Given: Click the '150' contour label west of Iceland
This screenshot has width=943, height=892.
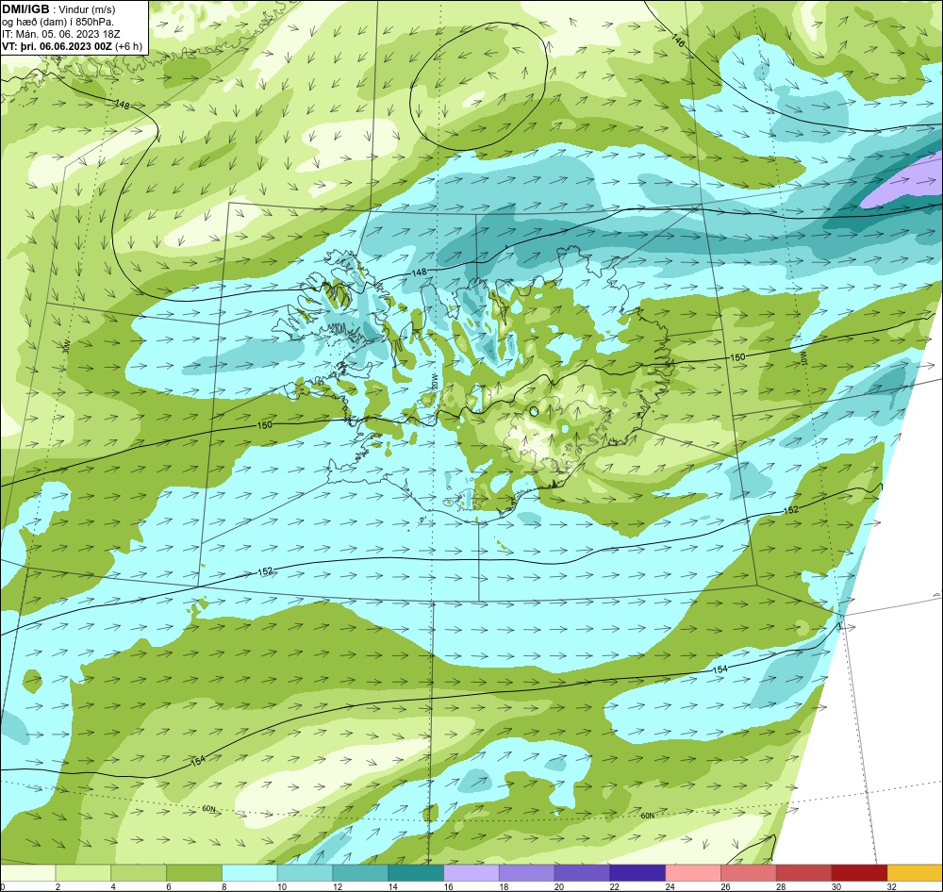Looking at the screenshot, I should point(264,424).
